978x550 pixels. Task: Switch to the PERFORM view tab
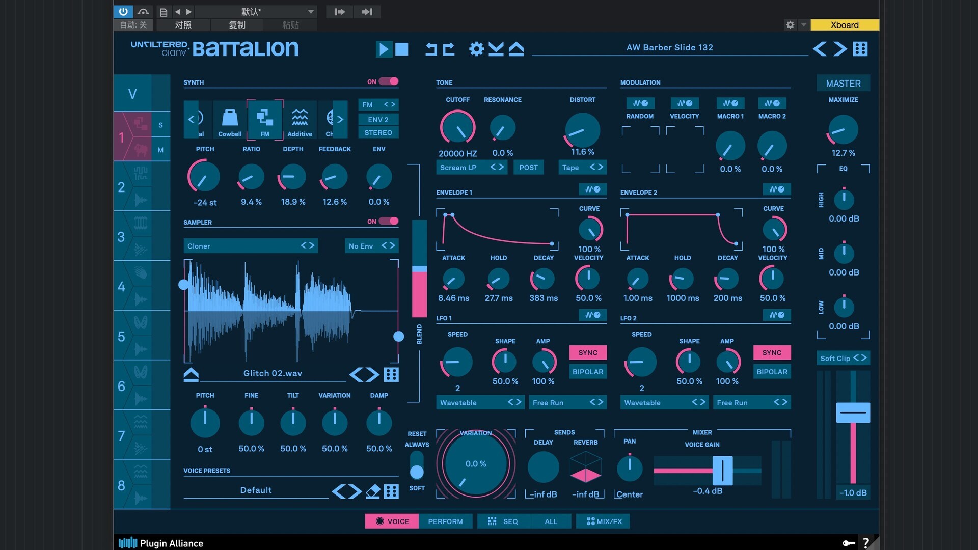(x=445, y=521)
